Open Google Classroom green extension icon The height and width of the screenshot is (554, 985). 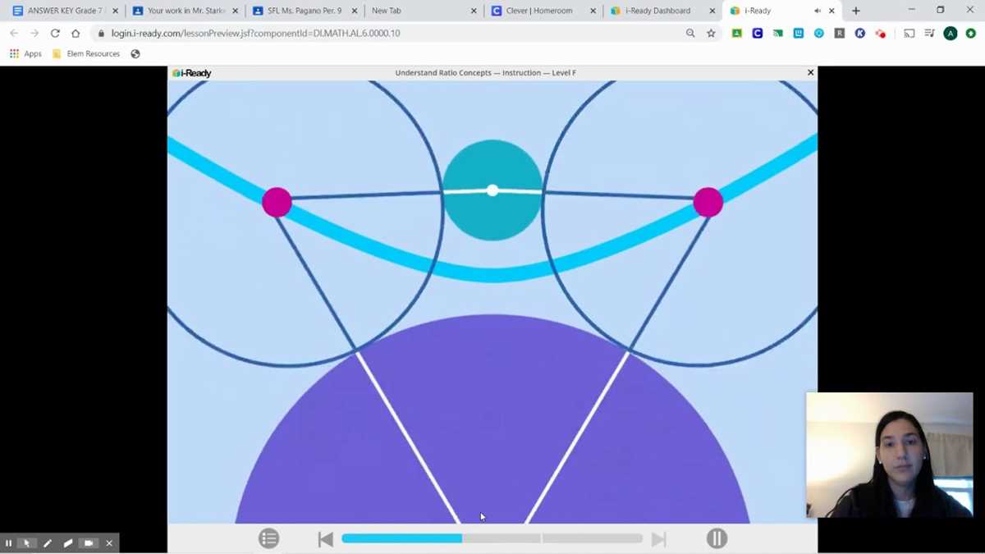tap(737, 33)
